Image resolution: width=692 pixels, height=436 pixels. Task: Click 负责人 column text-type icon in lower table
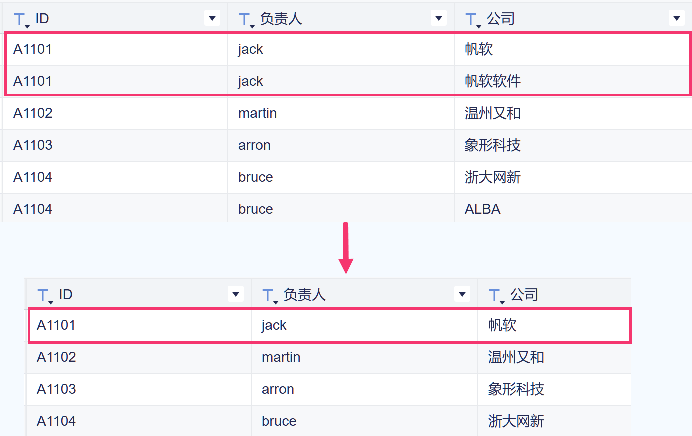tap(269, 296)
